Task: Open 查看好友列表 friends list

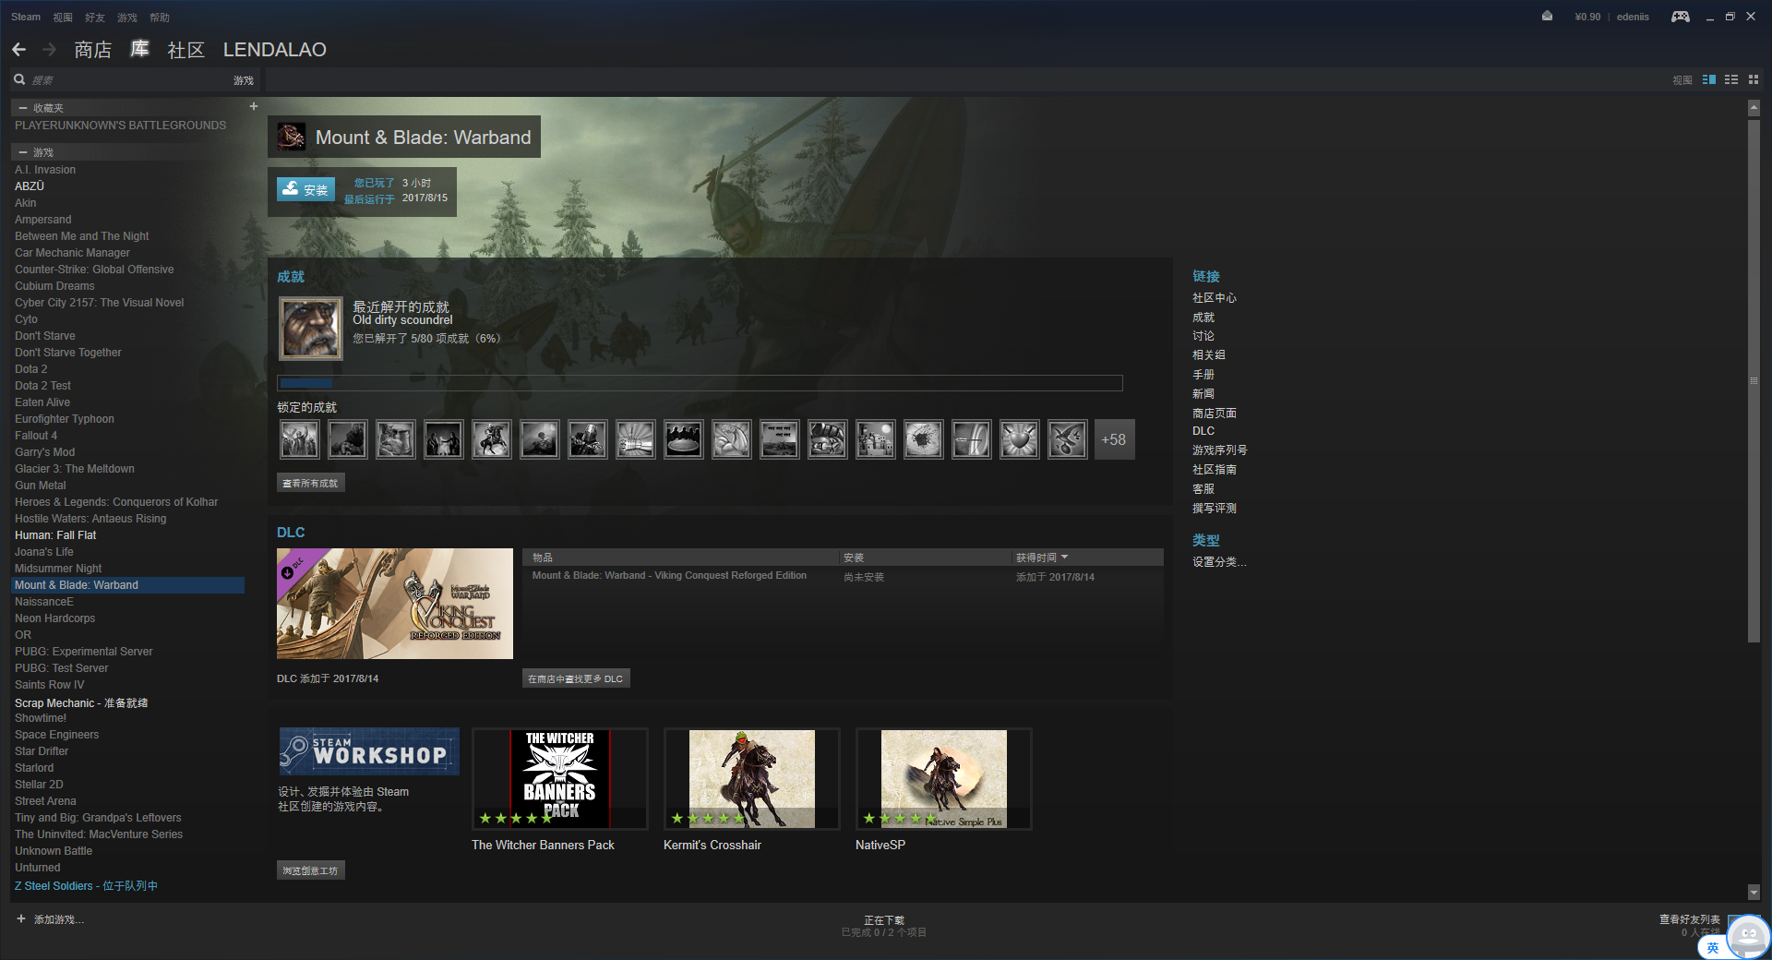Action: point(1689,919)
